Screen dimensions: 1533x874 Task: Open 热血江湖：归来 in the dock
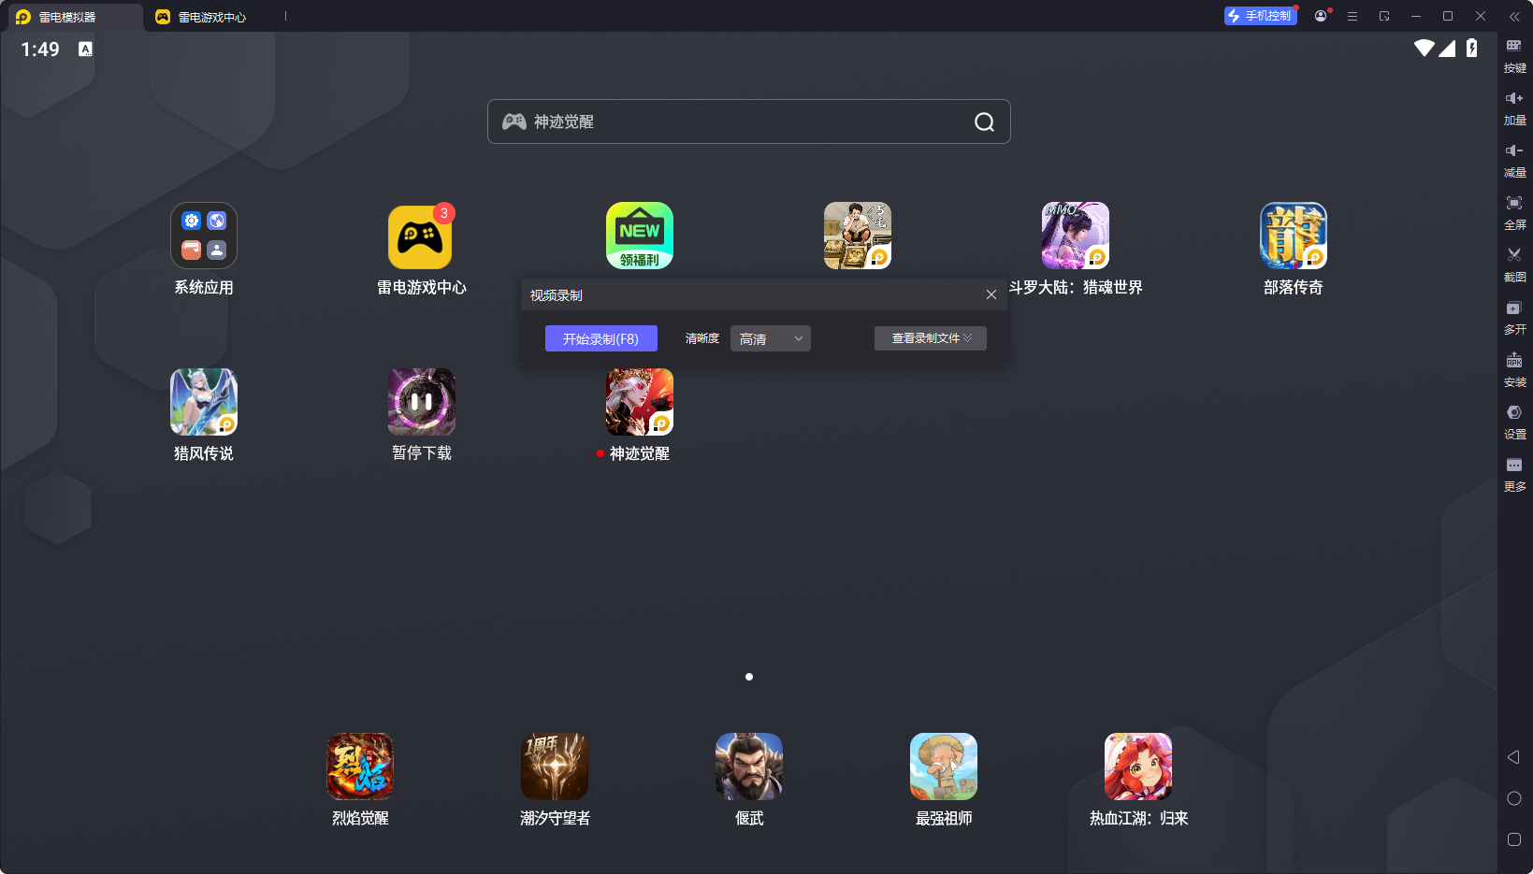pos(1138,767)
